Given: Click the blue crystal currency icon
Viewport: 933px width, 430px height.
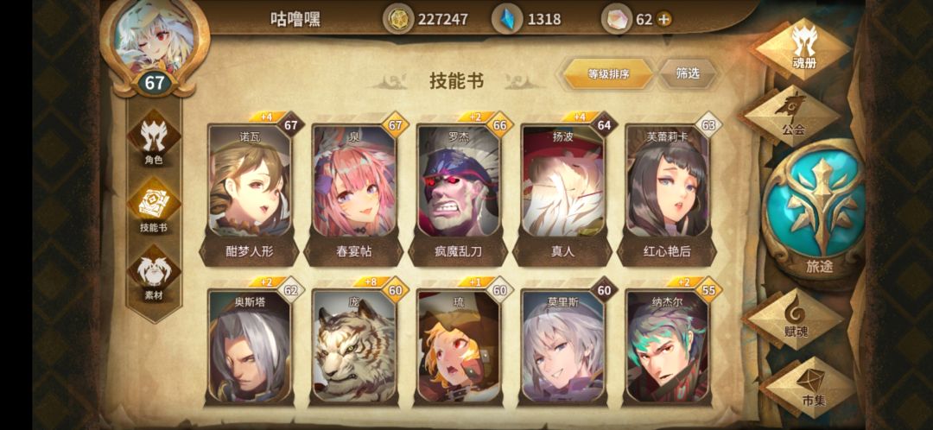Looking at the screenshot, I should pos(508,20).
